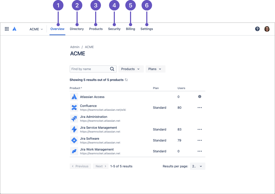
Task: Open the Confluence product link
Action: point(88,106)
